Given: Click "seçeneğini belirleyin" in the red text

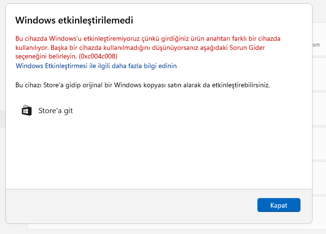Looking at the screenshot, I should (x=46, y=56).
